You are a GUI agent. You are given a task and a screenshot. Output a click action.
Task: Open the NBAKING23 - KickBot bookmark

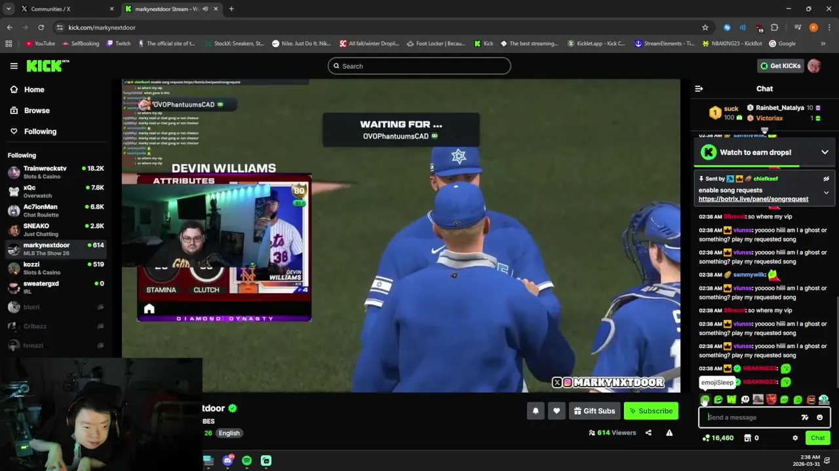[732, 44]
